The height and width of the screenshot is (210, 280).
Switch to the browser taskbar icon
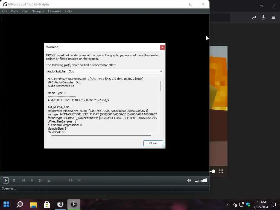pyautogui.click(x=60, y=205)
